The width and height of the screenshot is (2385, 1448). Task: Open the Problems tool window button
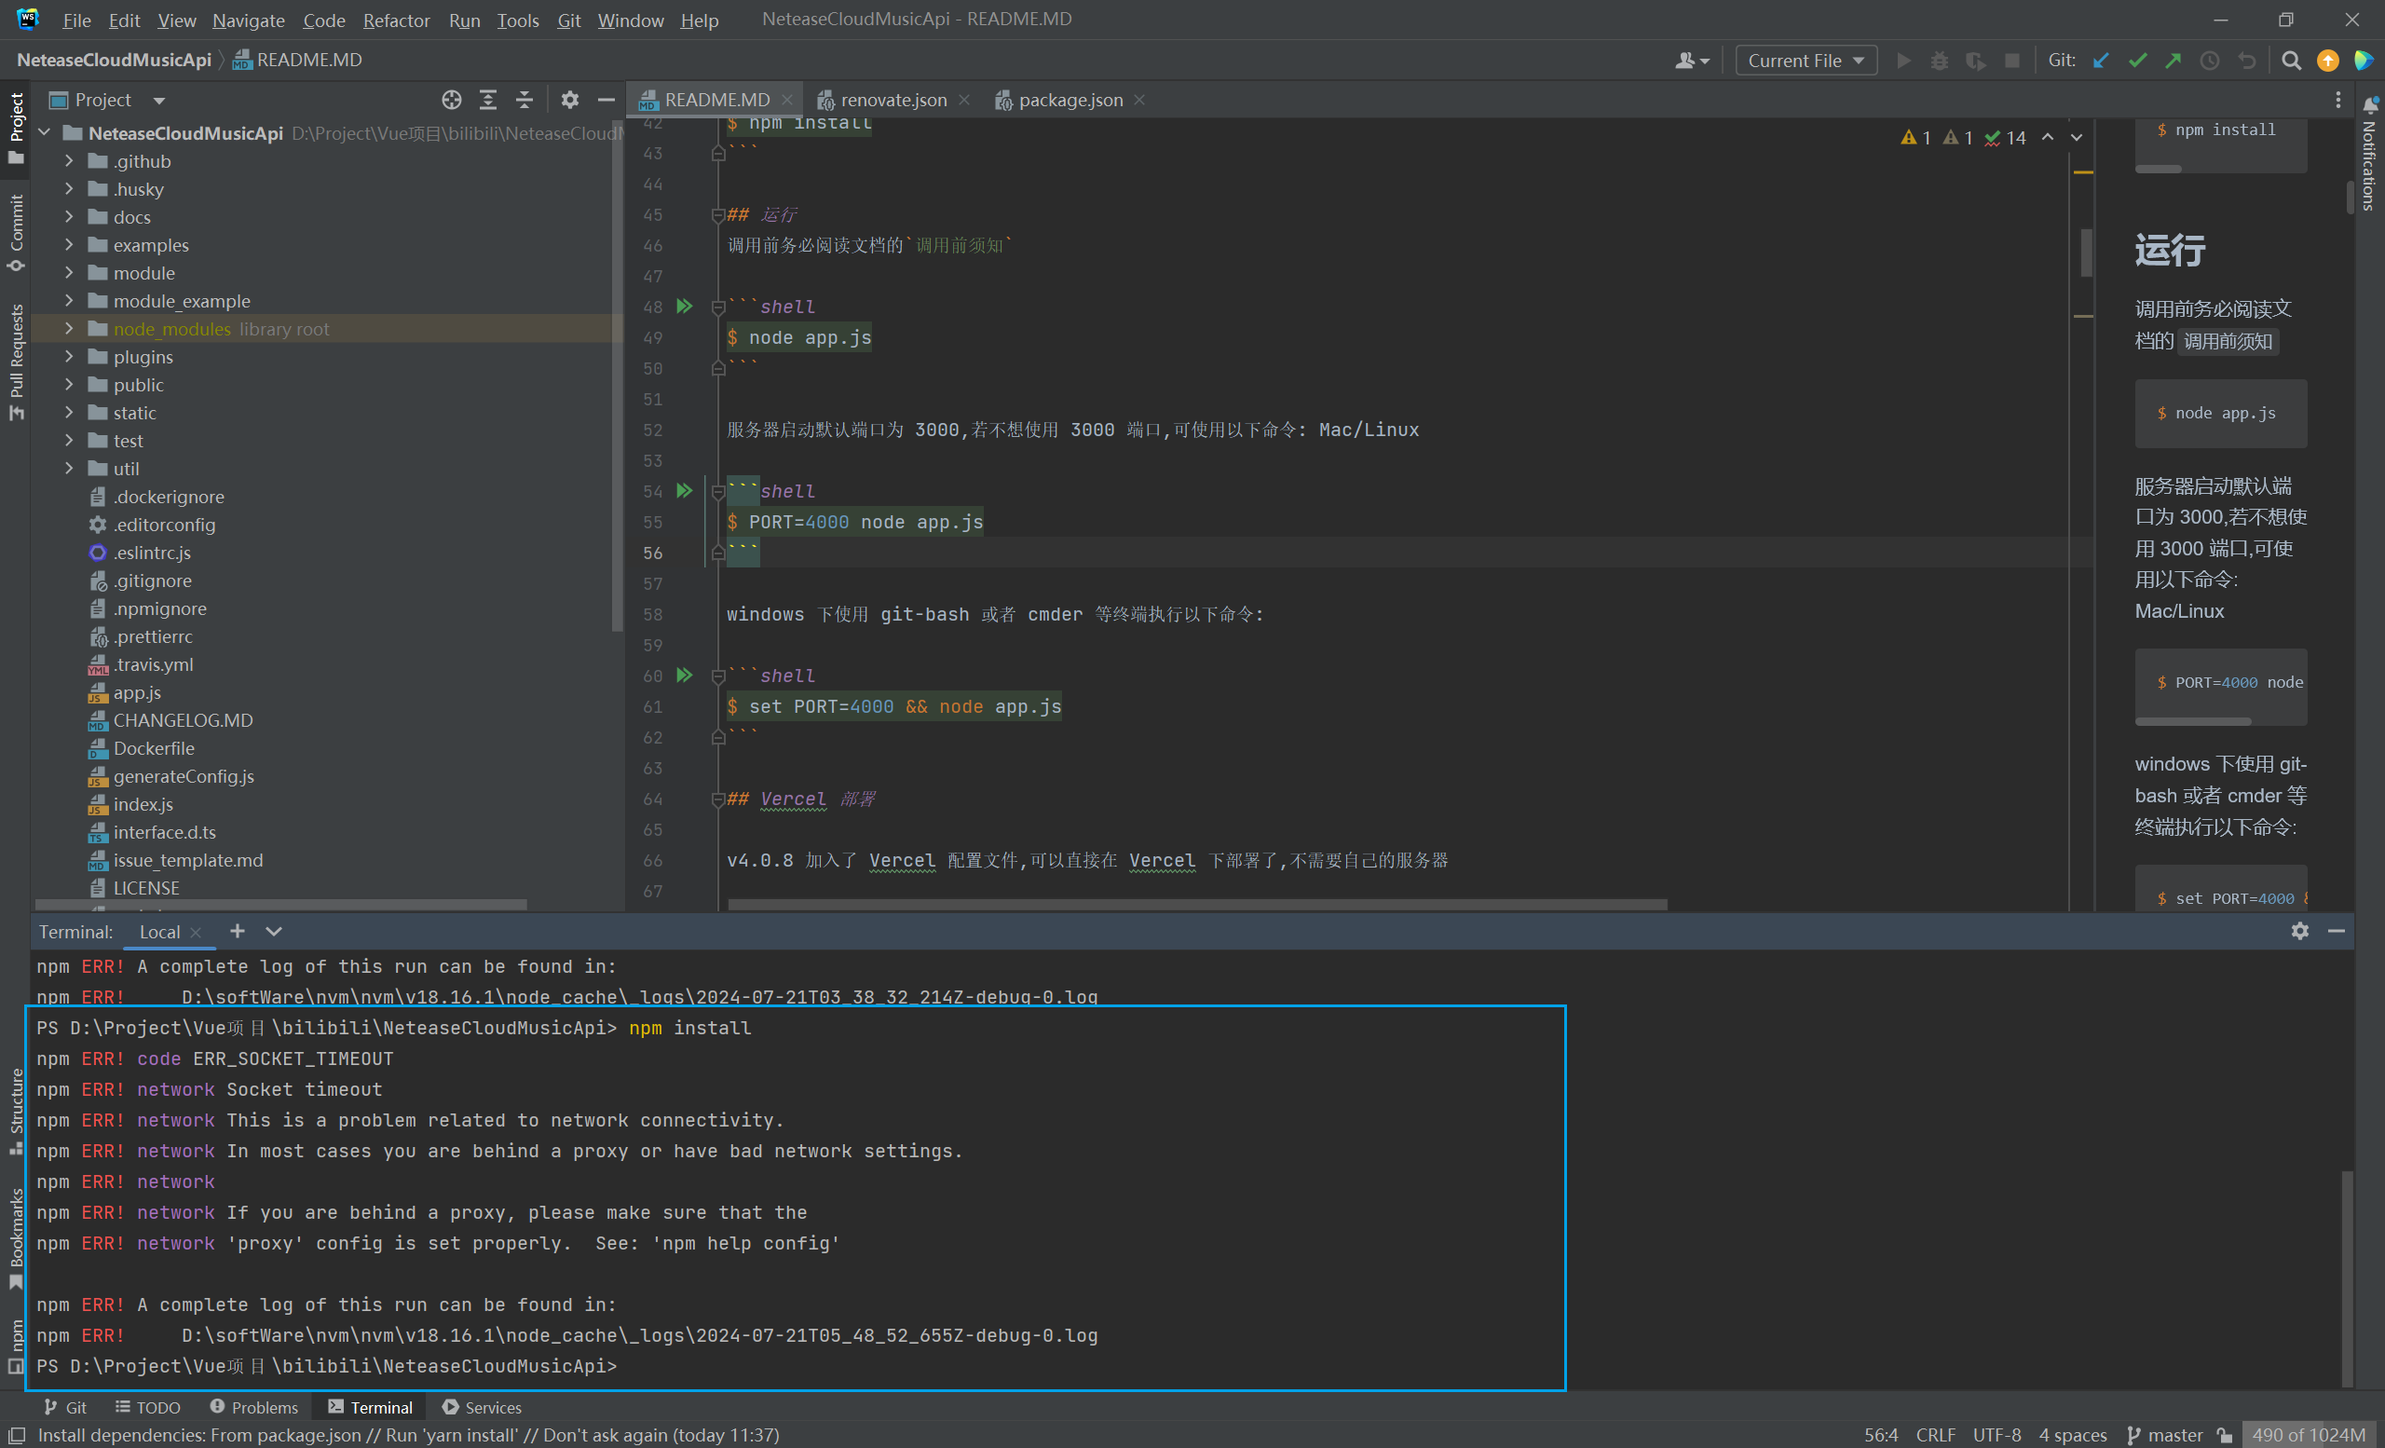pos(253,1406)
